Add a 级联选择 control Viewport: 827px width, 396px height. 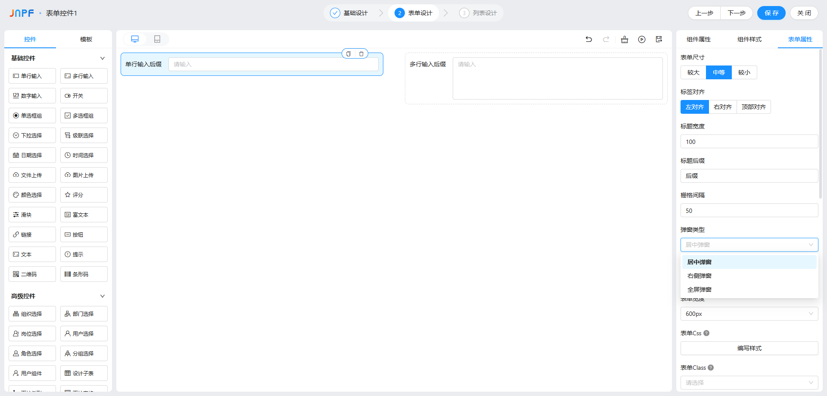tap(84, 135)
